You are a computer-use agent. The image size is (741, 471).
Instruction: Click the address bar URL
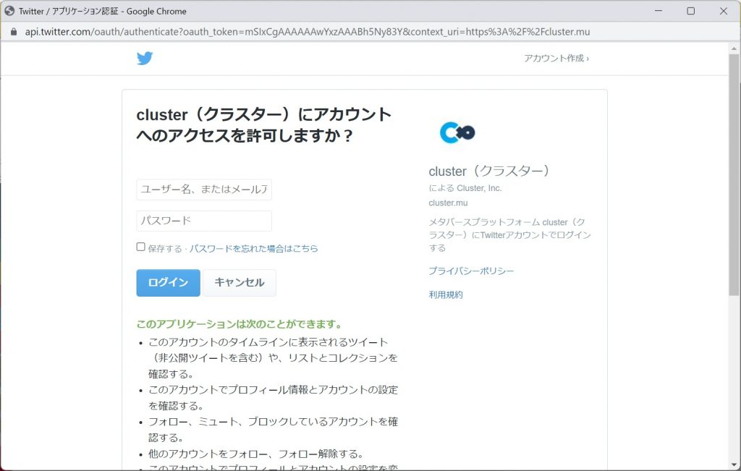click(307, 32)
